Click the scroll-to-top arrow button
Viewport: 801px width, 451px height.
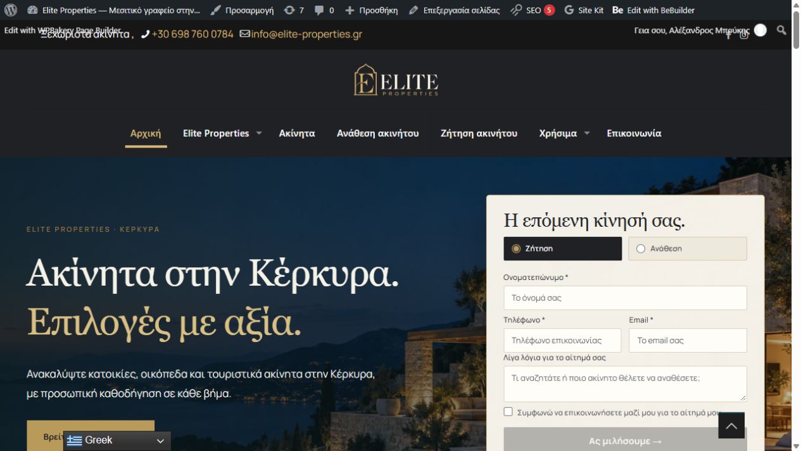731,426
